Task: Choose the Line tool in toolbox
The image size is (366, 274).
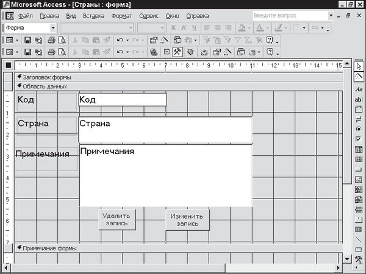Action: pos(359,239)
